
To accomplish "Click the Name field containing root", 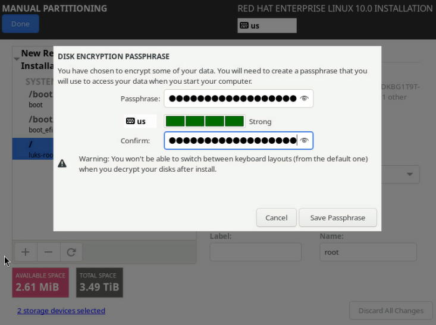I will pyautogui.click(x=368, y=253).
